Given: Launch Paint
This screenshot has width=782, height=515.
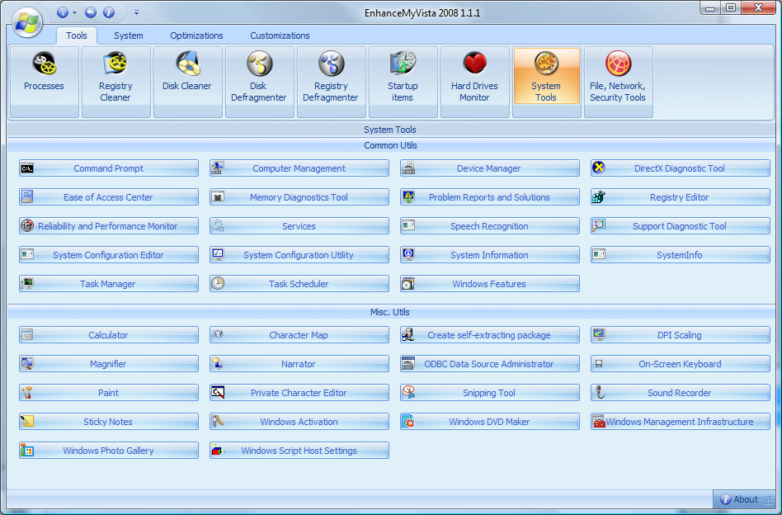Looking at the screenshot, I should (x=109, y=393).
